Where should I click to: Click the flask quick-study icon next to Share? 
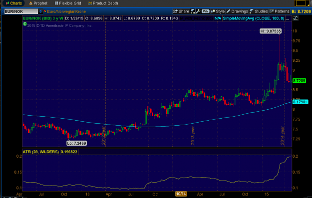[x=193, y=11]
